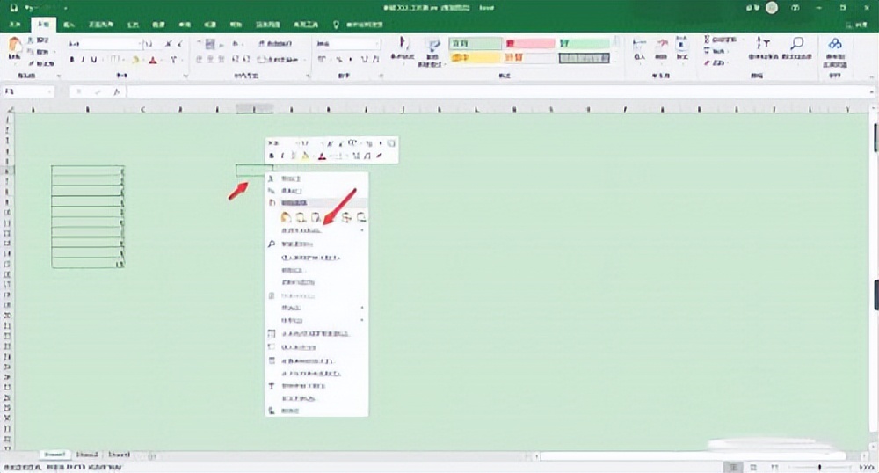Toggle Wrap Text in the alignment group

(275, 44)
